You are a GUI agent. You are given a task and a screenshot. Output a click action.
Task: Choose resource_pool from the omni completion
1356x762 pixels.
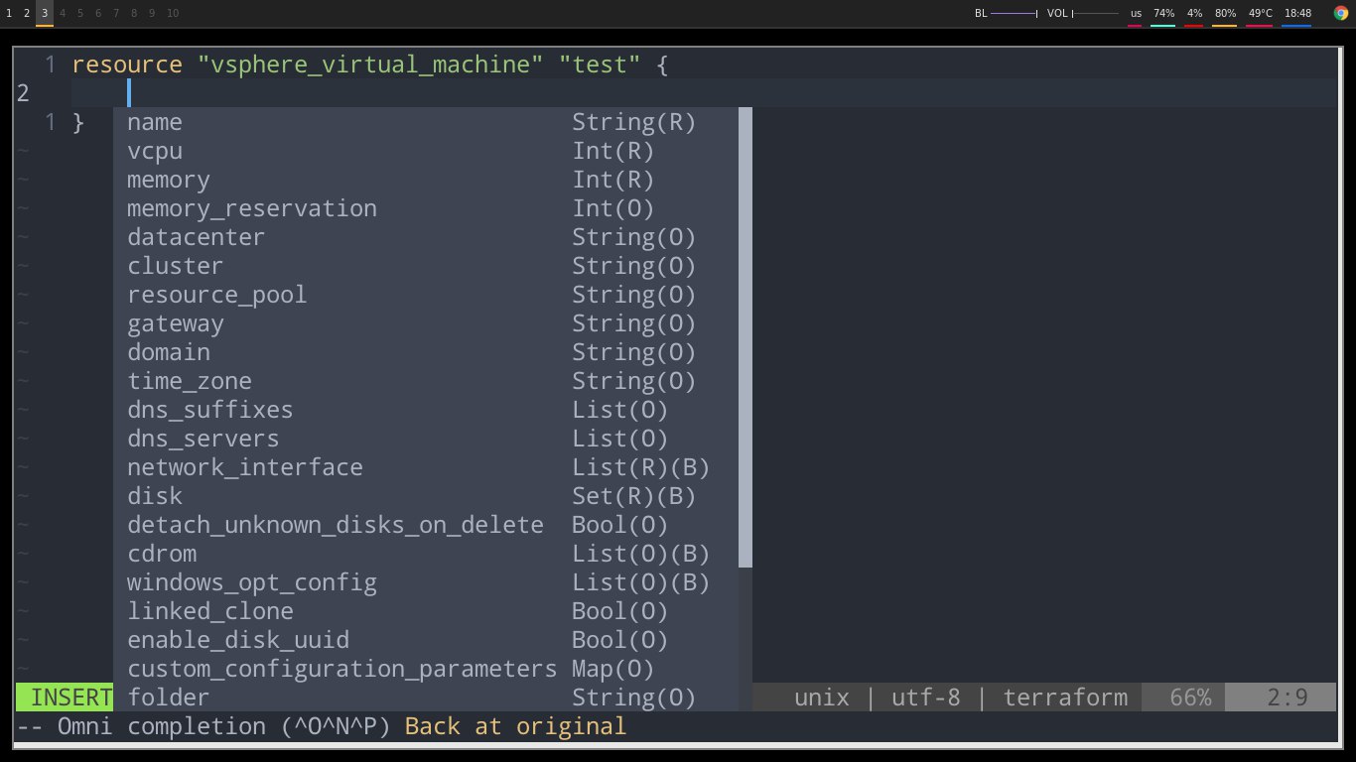(216, 295)
